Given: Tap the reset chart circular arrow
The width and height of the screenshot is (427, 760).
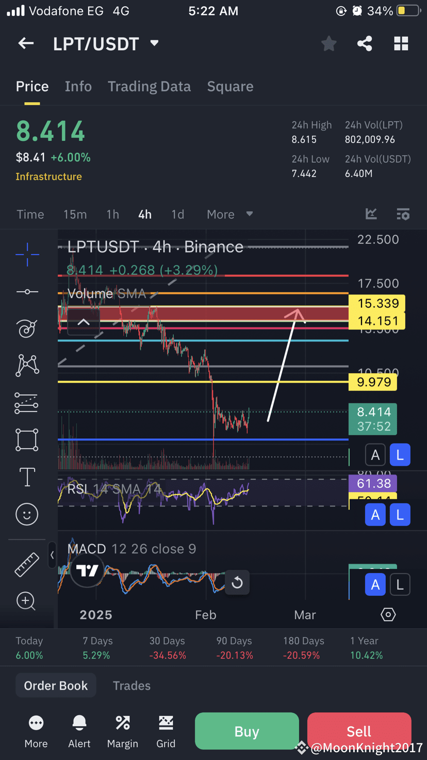Looking at the screenshot, I should tap(237, 582).
